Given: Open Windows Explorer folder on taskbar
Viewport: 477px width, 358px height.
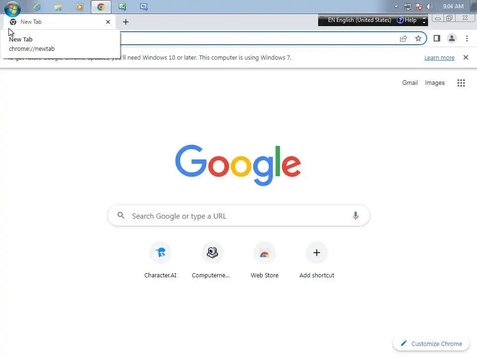Looking at the screenshot, I should click(x=58, y=7).
